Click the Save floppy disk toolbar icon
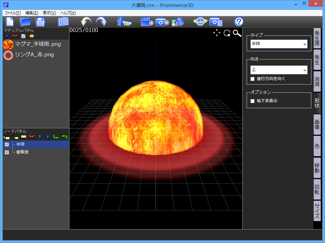This screenshot has width=325, height=243. [x=41, y=22]
